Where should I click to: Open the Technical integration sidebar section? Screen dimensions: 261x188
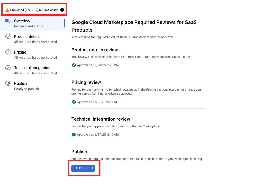(x=32, y=70)
